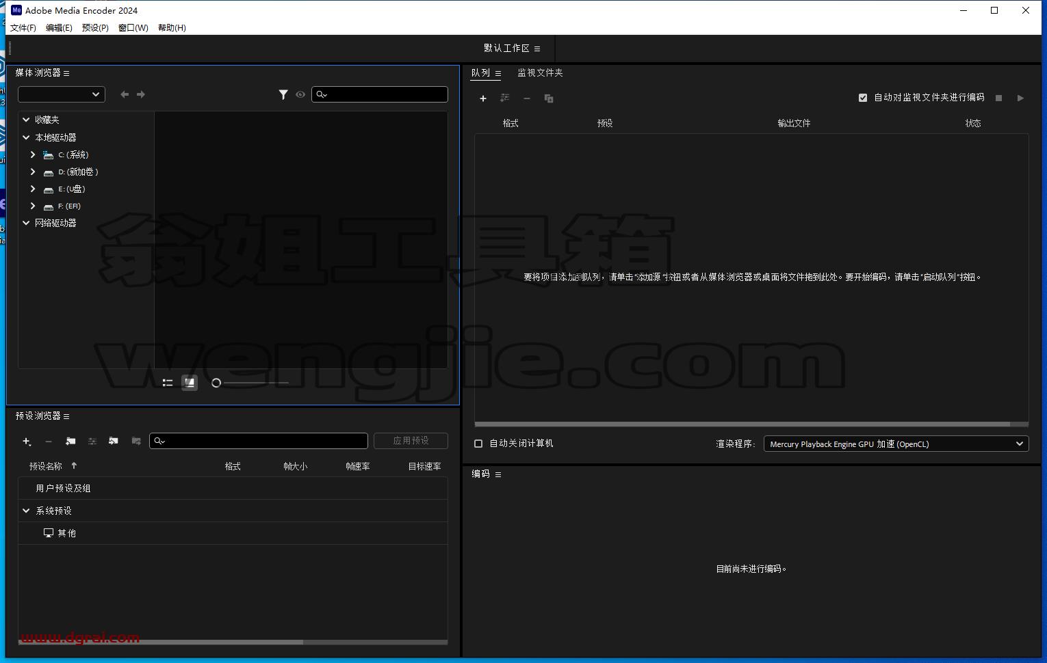Click the preset settings icon in preset browser
The width and height of the screenshot is (1047, 663).
point(92,442)
